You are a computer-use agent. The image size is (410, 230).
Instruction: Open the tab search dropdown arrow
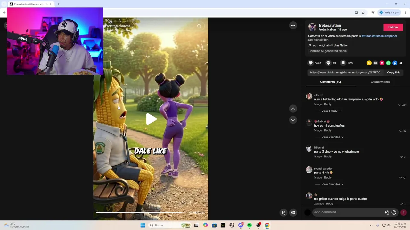[x=4, y=4]
